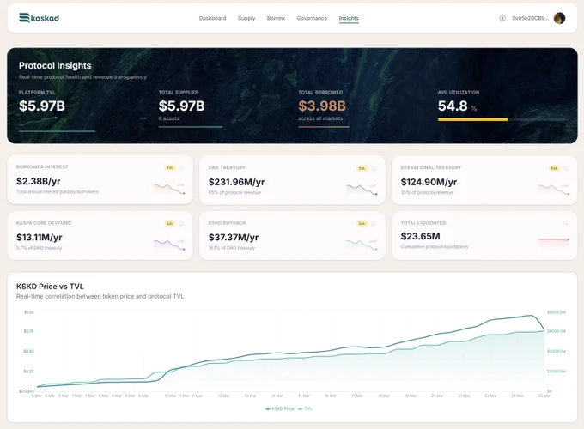Click the 'across all markets' label
Viewport: 584px width, 429px height.
(x=320, y=118)
